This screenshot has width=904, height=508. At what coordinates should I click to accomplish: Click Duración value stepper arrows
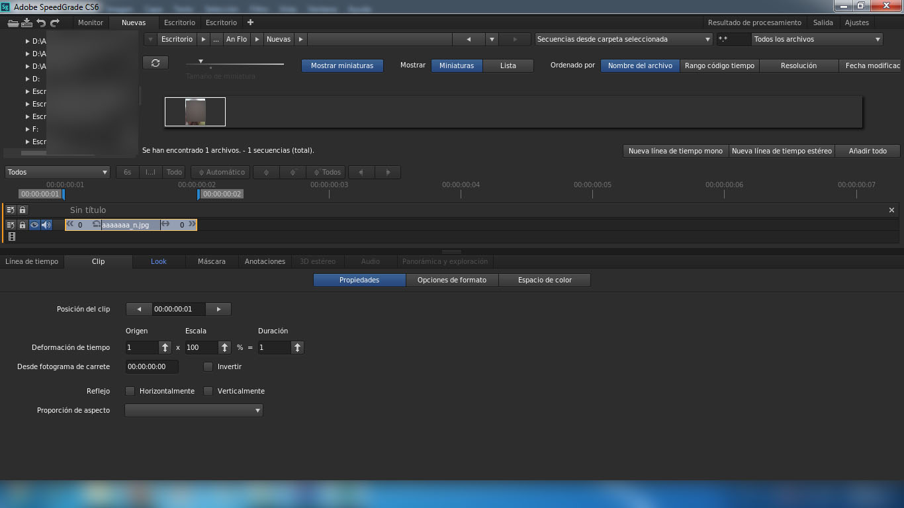point(298,347)
